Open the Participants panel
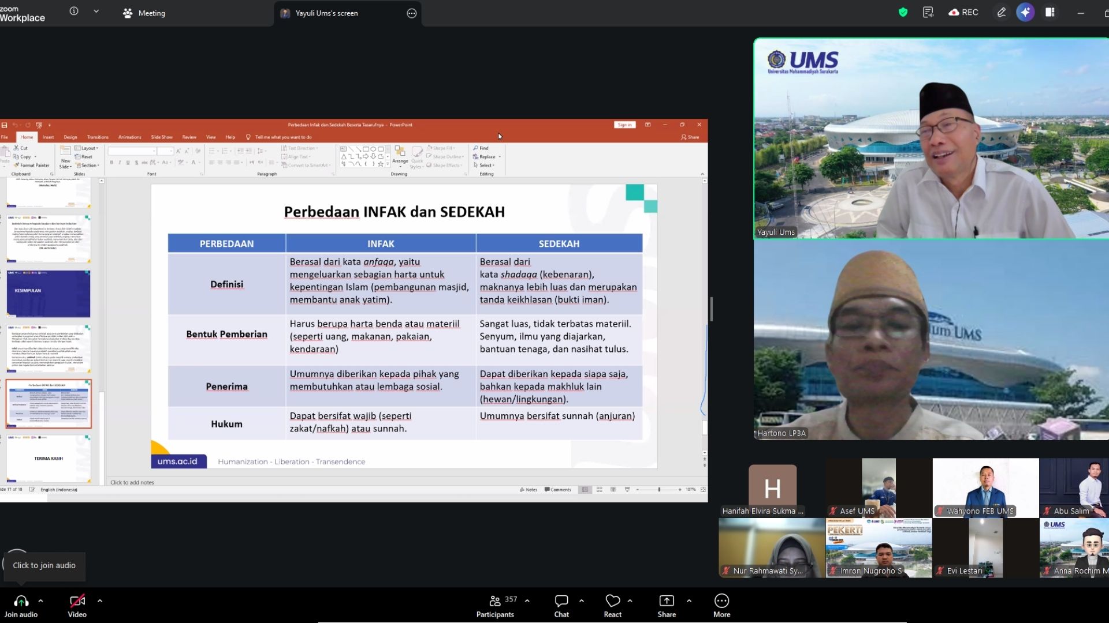 (x=496, y=606)
